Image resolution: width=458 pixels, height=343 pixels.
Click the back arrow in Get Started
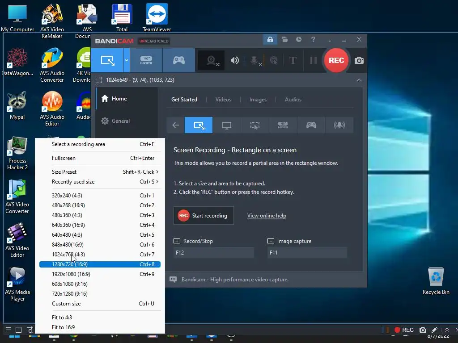tap(175, 125)
